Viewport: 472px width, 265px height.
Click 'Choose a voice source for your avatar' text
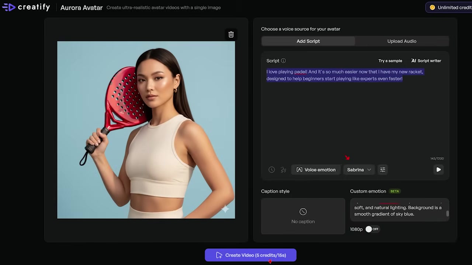[301, 29]
